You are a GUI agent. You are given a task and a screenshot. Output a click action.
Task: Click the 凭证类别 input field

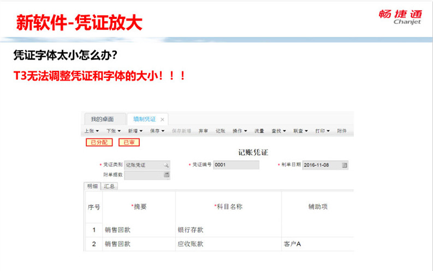[147, 165]
